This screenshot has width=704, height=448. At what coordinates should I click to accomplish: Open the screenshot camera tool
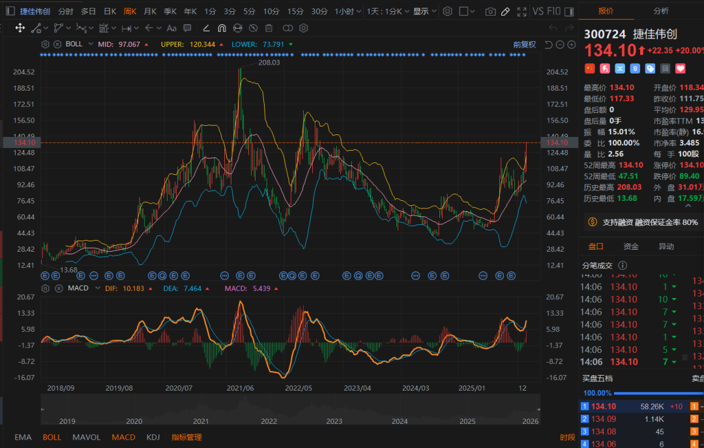tap(490, 11)
